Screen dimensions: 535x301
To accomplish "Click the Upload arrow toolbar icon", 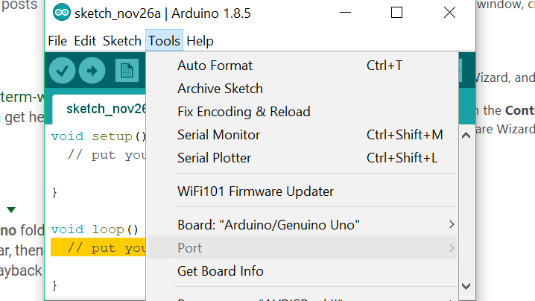I will (x=92, y=72).
